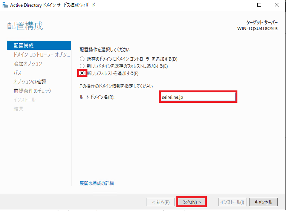Go to オプションの確認 step
The width and height of the screenshot is (286, 211).
(30, 82)
